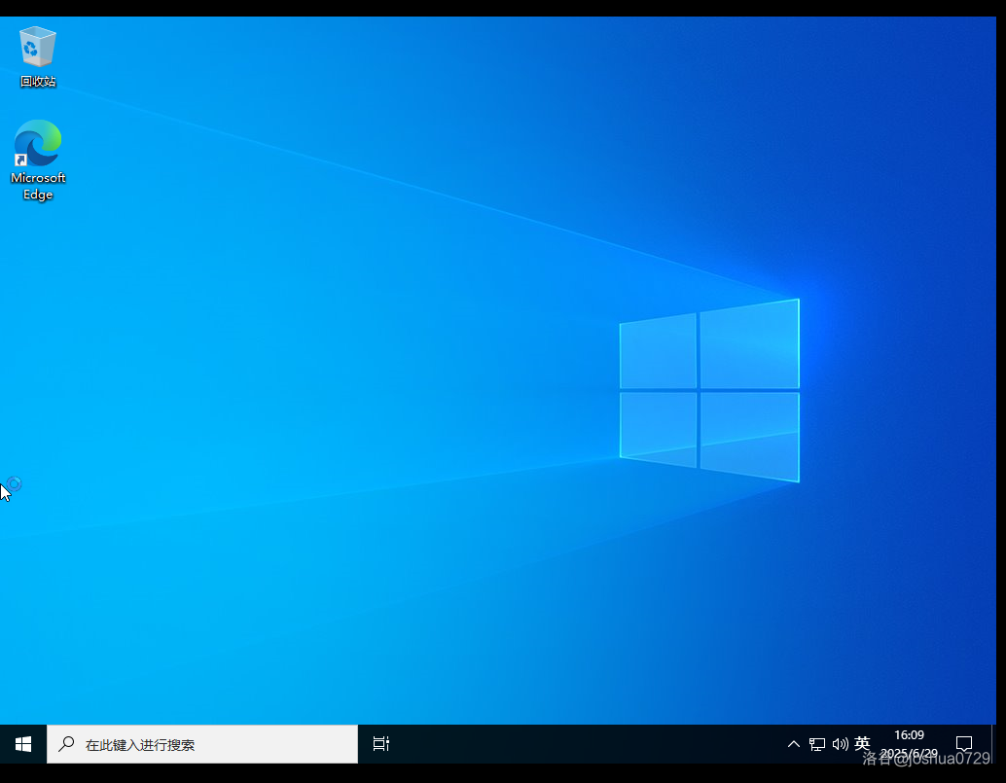The width and height of the screenshot is (1006, 783).
Task: Click the Show desktop strip beside the notifications icon
Action: (993, 744)
